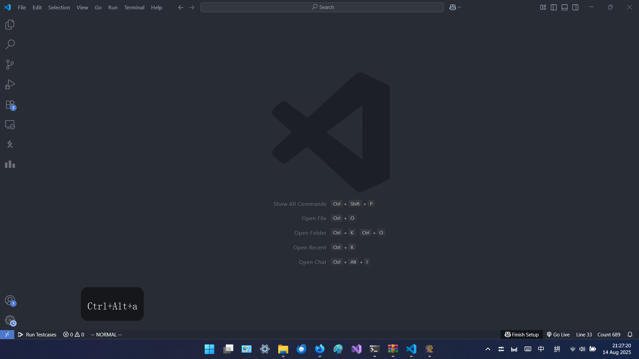The height and width of the screenshot is (359, 639).
Task: Open Extensions view with badge 3
Action: click(10, 105)
